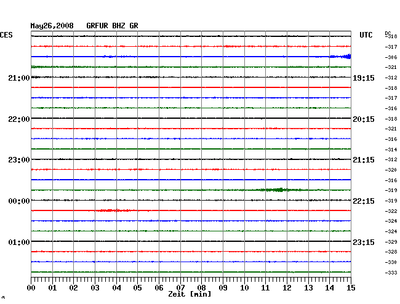This screenshot has width=400, height=304.
Task: Click minute 01 on the time axis
Action: coord(52,288)
